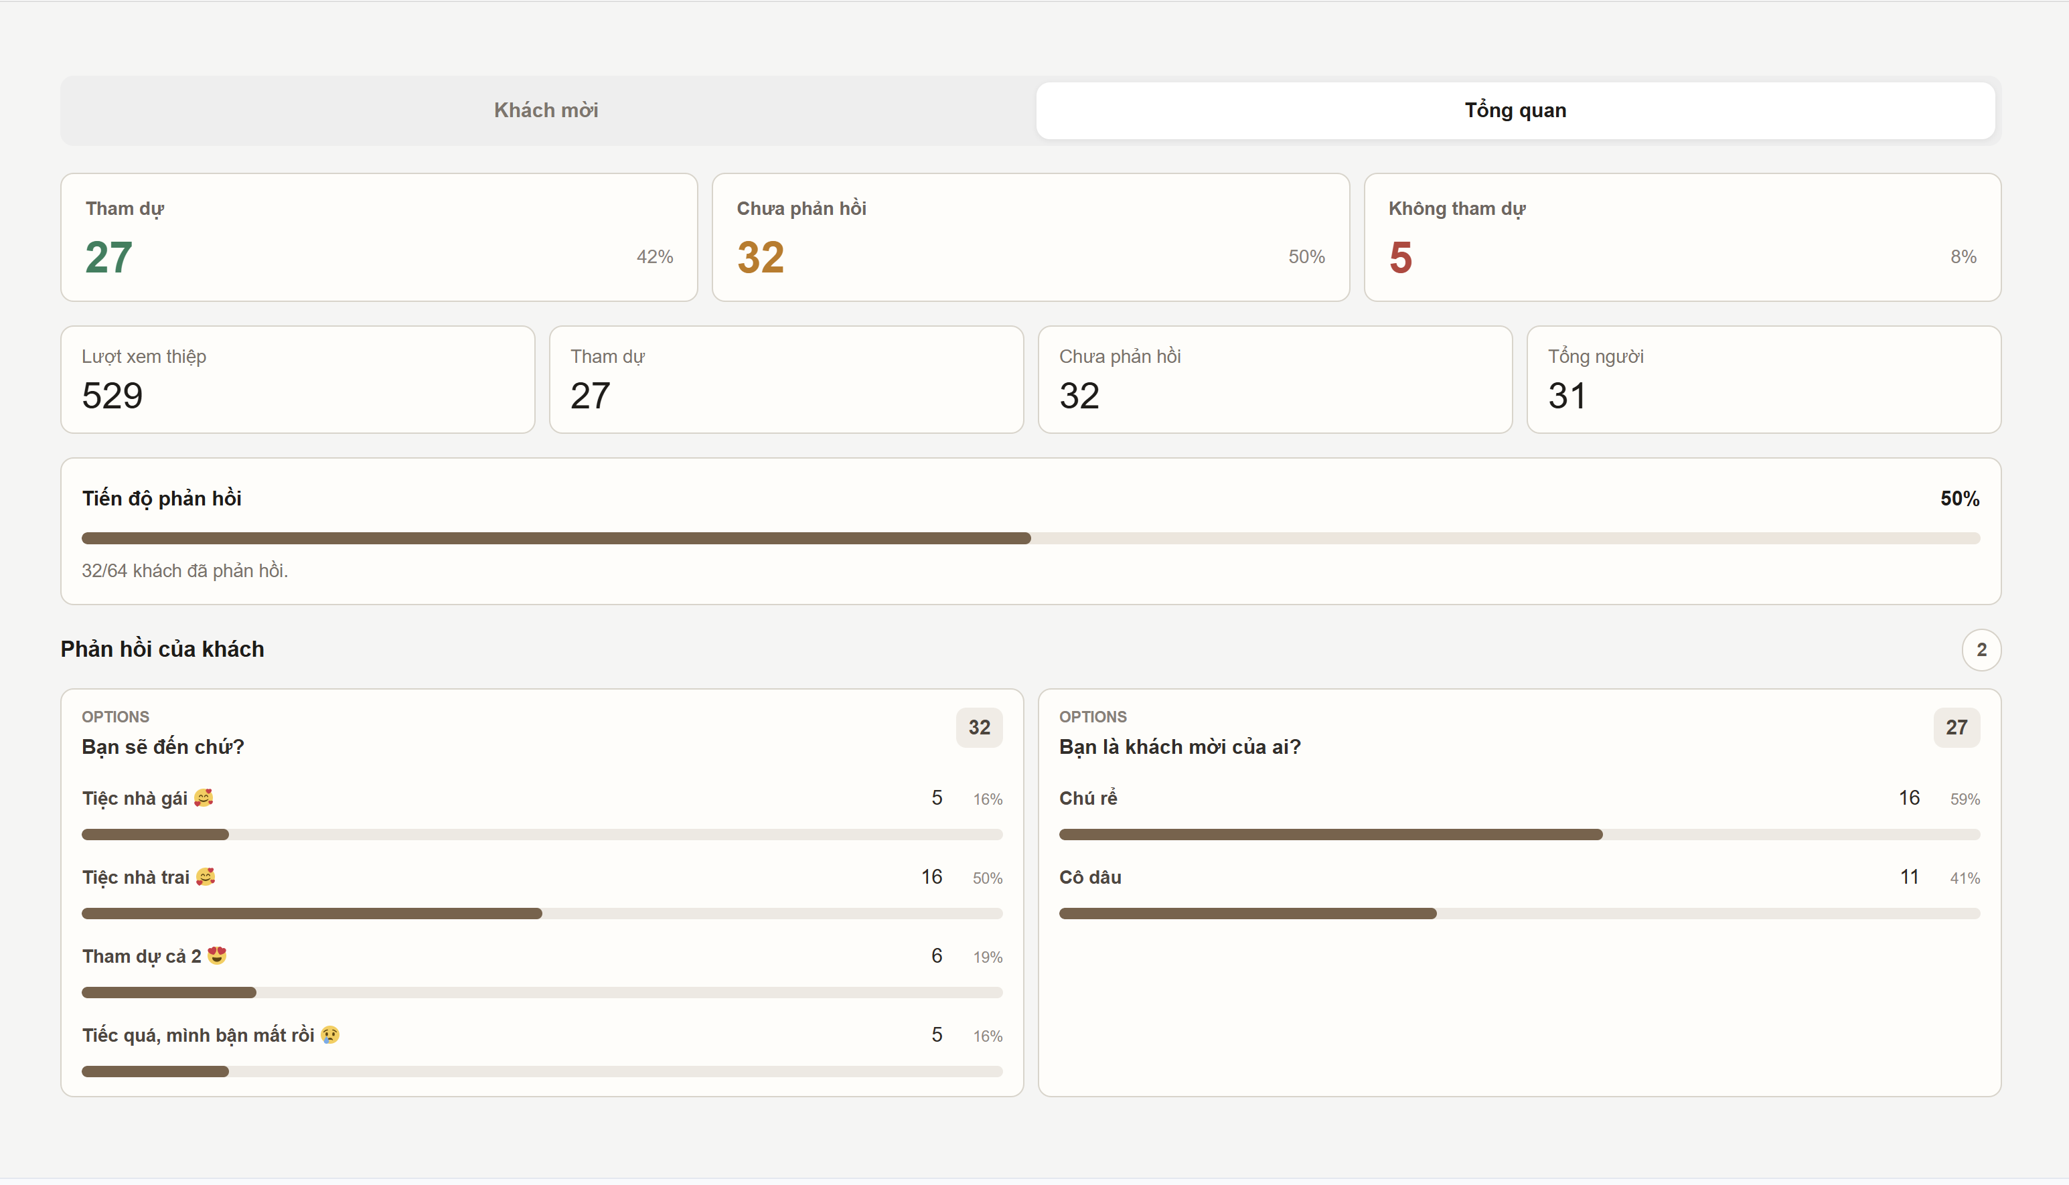Click the Tiếc quá 16% progress bar
Image resolution: width=2069 pixels, height=1185 pixels.
(x=542, y=1071)
